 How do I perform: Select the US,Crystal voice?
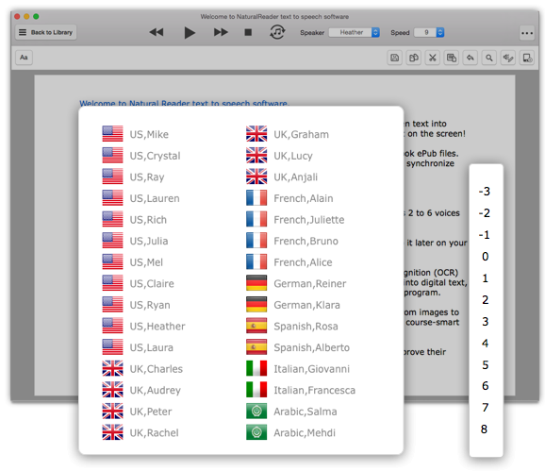click(x=141, y=156)
